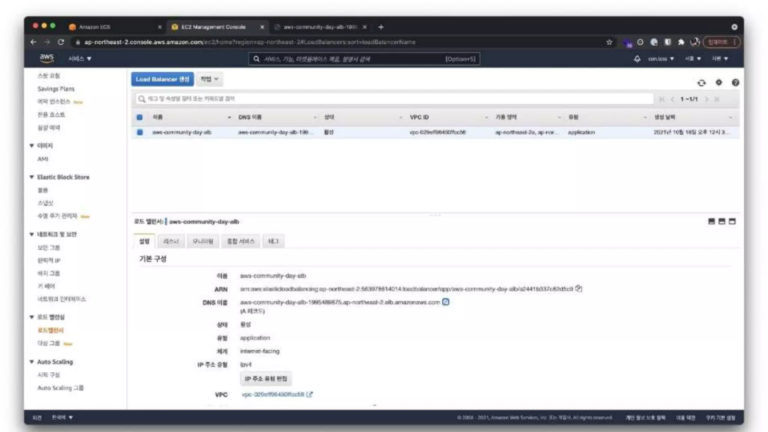Click the Load Balancer 생성 button
The height and width of the screenshot is (432, 768).
(x=162, y=79)
